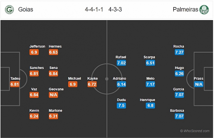Screen dimensions: 214x138
Task: Click the 4-4-1-1 formation label
Action: tap(94, 9)
